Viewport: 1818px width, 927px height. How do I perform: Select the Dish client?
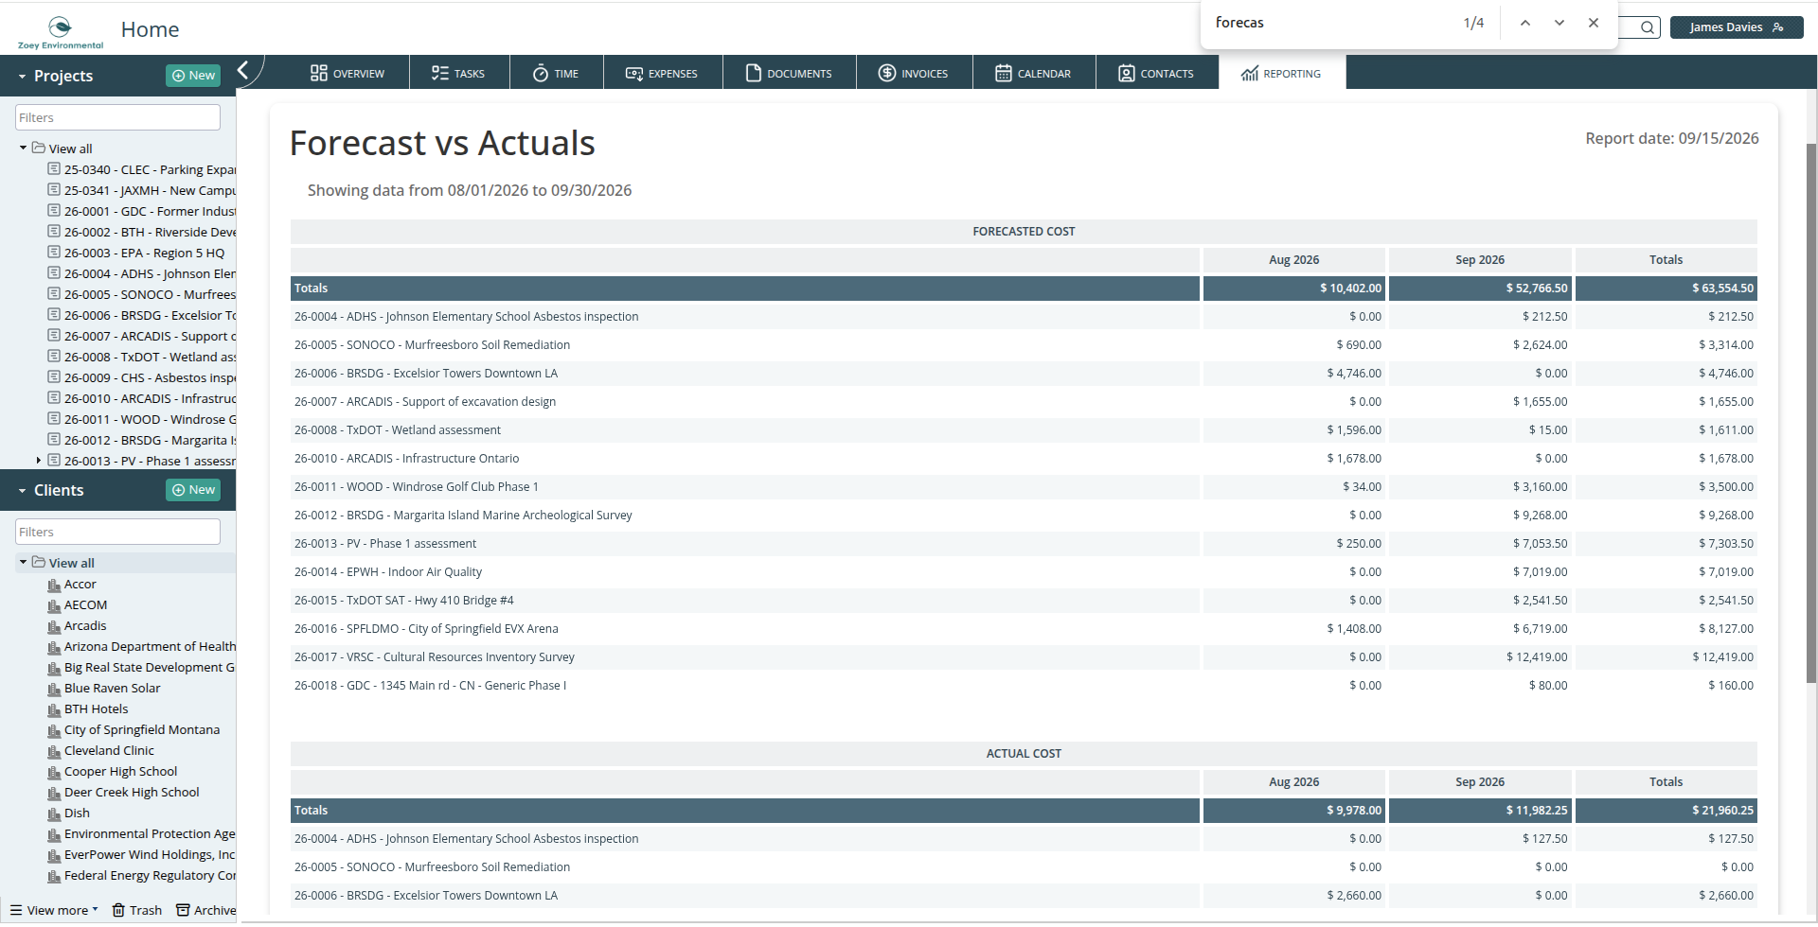(x=77, y=813)
